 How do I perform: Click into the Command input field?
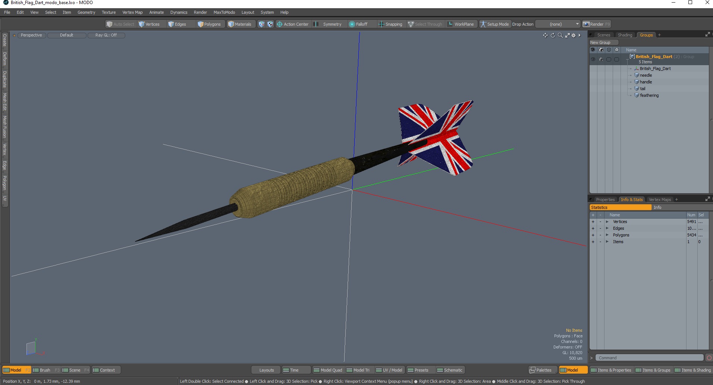(x=649, y=358)
